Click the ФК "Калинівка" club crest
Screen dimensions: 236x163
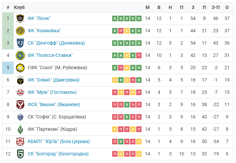coord(20,31)
